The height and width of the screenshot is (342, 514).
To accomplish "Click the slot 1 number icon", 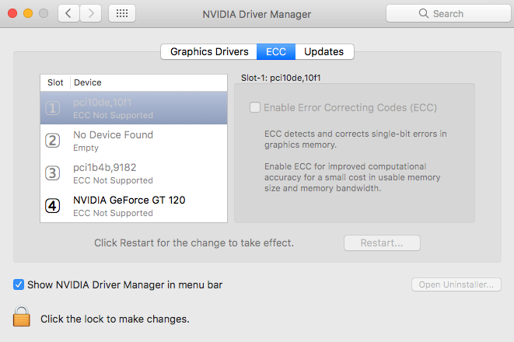I will pyautogui.click(x=52, y=108).
